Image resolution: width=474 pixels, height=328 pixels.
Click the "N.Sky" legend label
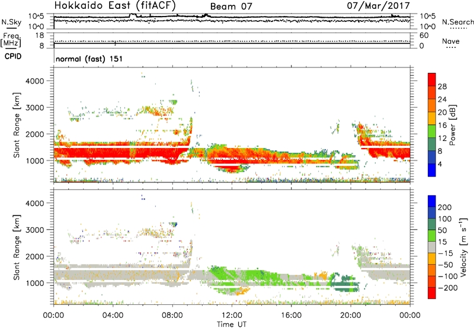click(x=11, y=22)
